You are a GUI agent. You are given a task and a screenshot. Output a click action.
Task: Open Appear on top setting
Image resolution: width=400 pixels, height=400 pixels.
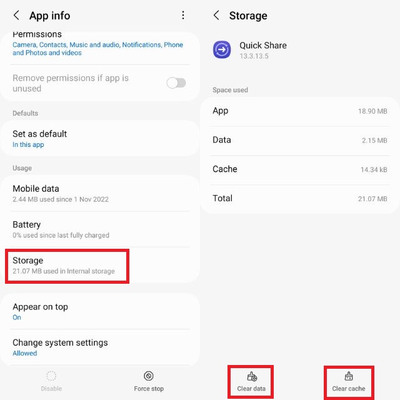coord(100,311)
